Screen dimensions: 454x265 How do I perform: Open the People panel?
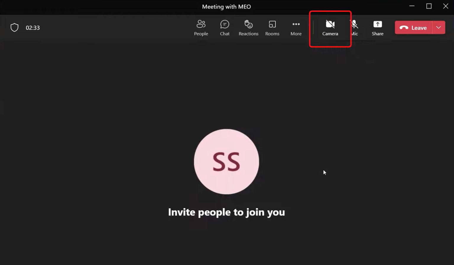pos(201,27)
